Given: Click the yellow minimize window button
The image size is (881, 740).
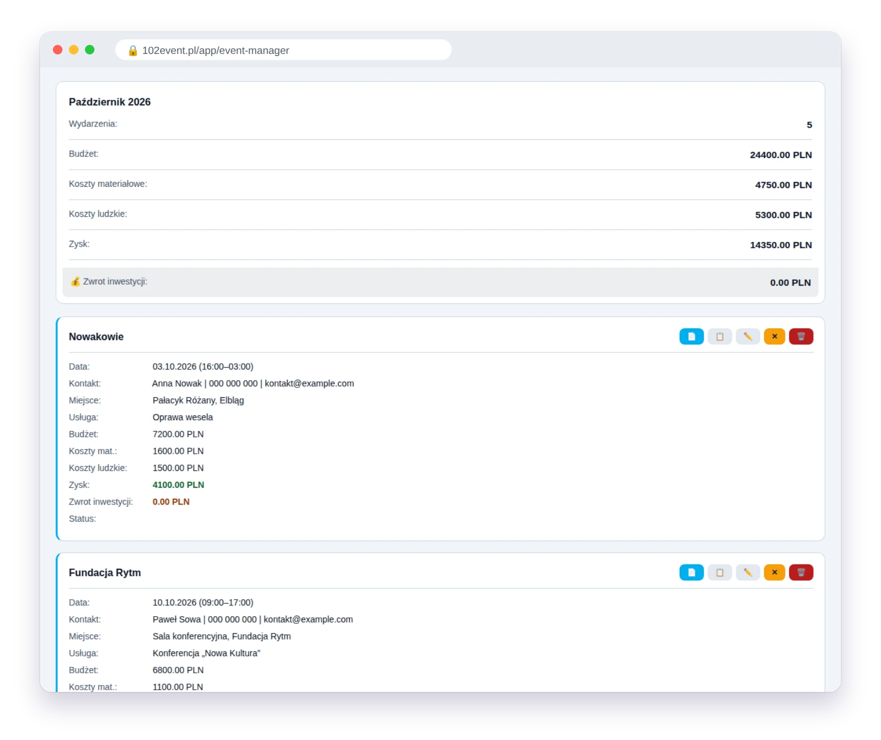Looking at the screenshot, I should point(74,50).
